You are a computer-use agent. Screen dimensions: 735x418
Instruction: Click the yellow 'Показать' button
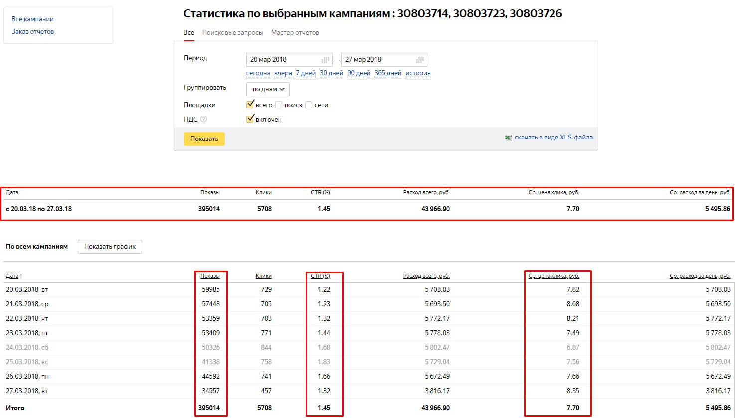[x=204, y=139]
